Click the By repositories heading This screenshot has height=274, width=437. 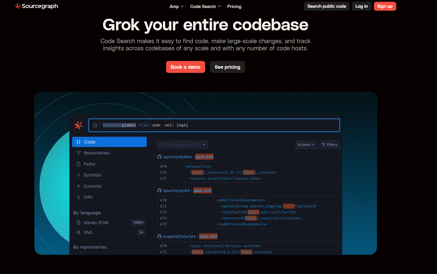click(90, 247)
